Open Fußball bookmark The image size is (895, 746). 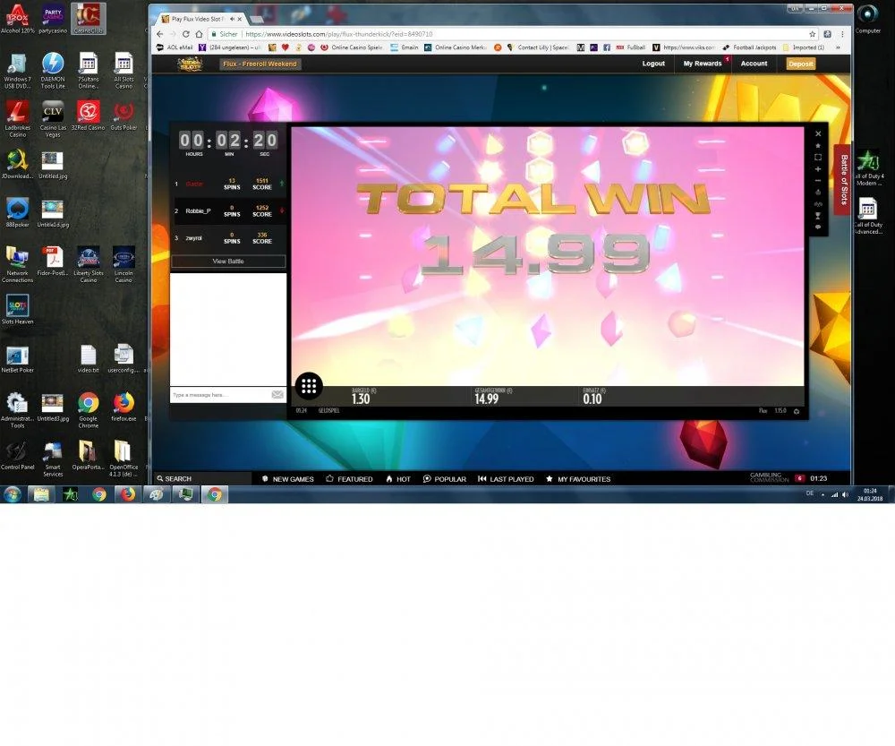point(631,47)
